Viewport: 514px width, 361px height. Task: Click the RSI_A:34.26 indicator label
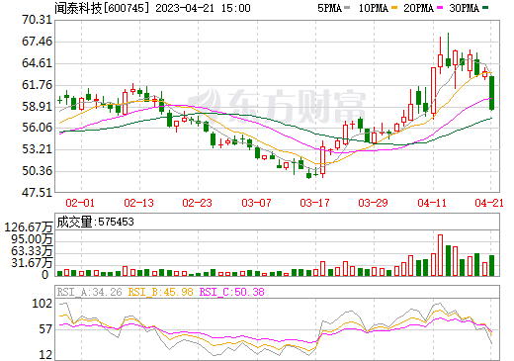point(90,292)
